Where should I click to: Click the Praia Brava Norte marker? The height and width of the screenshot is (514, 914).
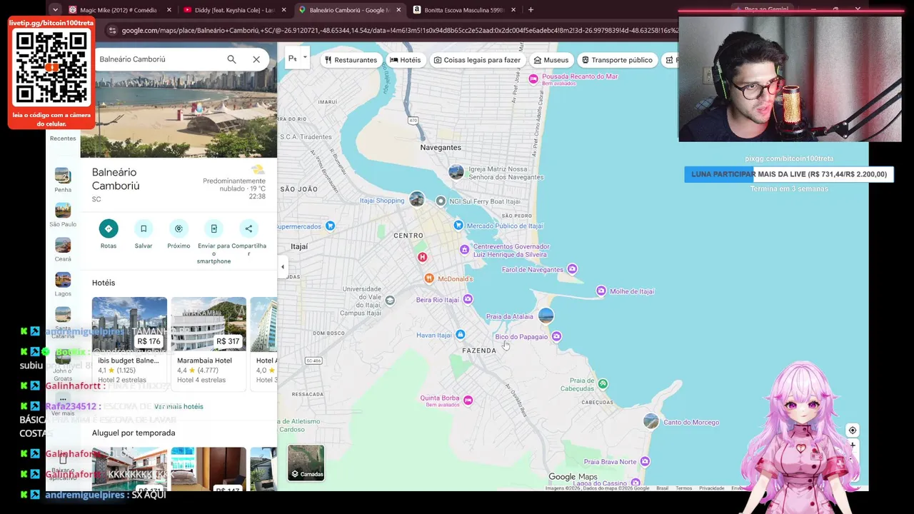coord(646,461)
